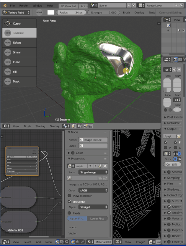Open the Alpha Straight dropdown
This screenshot has height=246, width=186.
click(x=93, y=207)
